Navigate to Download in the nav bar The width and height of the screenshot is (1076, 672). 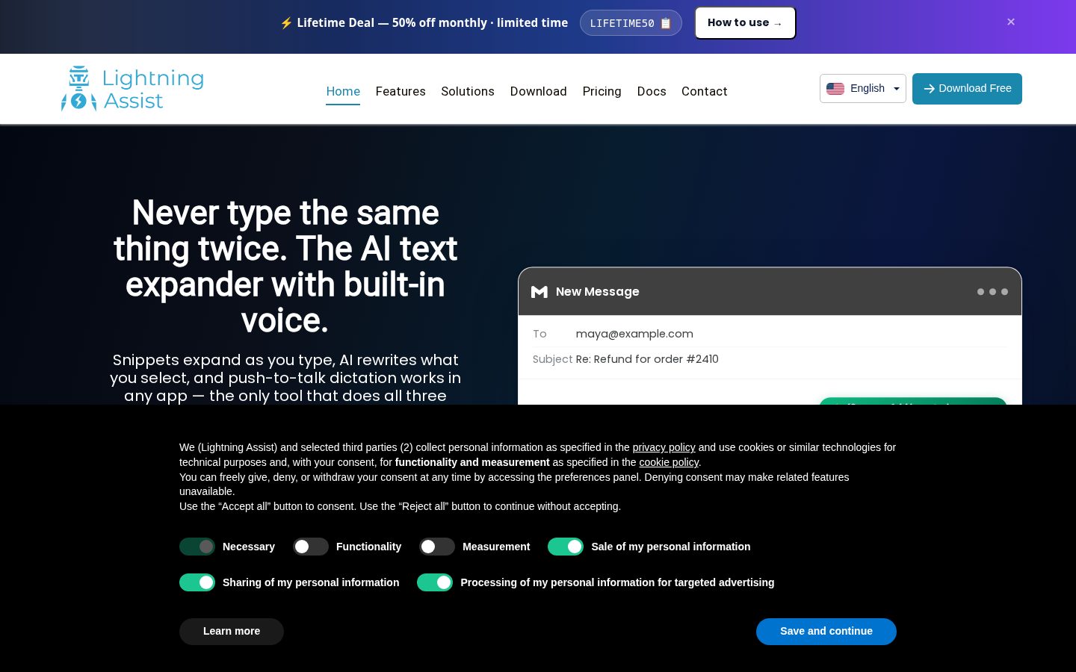pyautogui.click(x=539, y=91)
